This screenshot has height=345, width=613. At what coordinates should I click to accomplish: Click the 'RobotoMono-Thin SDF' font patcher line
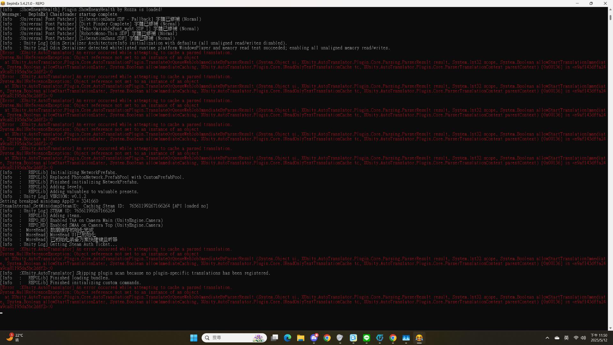[89, 34]
